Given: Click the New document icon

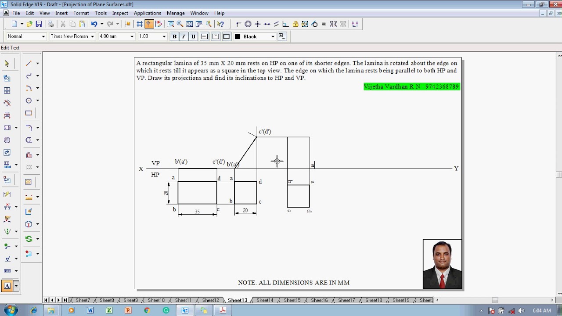Looking at the screenshot, I should tap(14, 24).
